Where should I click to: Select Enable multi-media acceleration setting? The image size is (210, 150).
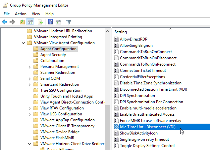(148, 108)
